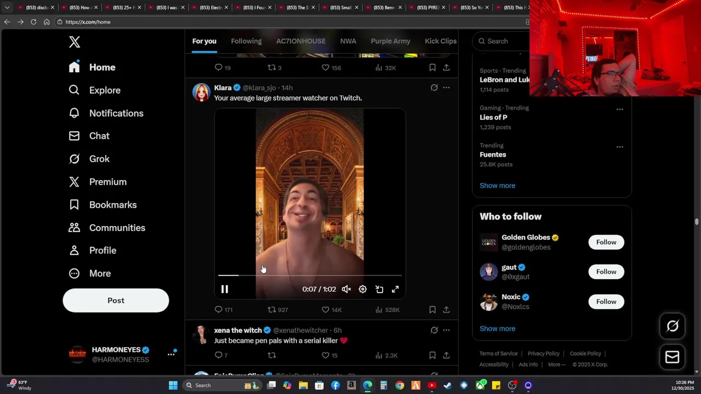Viewport: 701px width, 394px height.
Task: Switch to the AC7IONHOUSE tab
Action: [x=301, y=41]
